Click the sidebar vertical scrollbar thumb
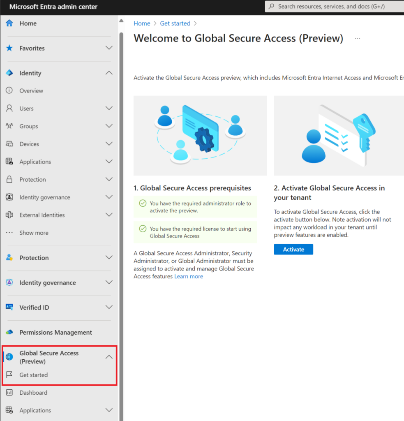The width and height of the screenshot is (404, 421). click(121, 226)
